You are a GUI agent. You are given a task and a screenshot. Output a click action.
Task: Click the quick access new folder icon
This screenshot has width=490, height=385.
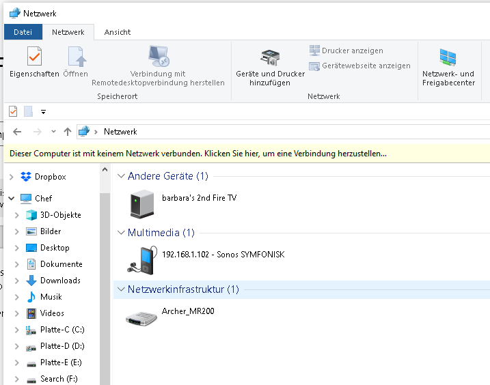(29, 111)
